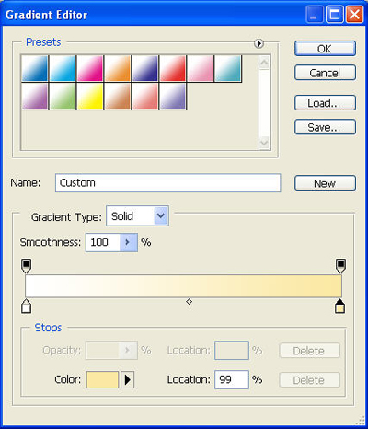The width and height of the screenshot is (368, 429).
Task: Click the gradient Name text field
Action: click(168, 183)
